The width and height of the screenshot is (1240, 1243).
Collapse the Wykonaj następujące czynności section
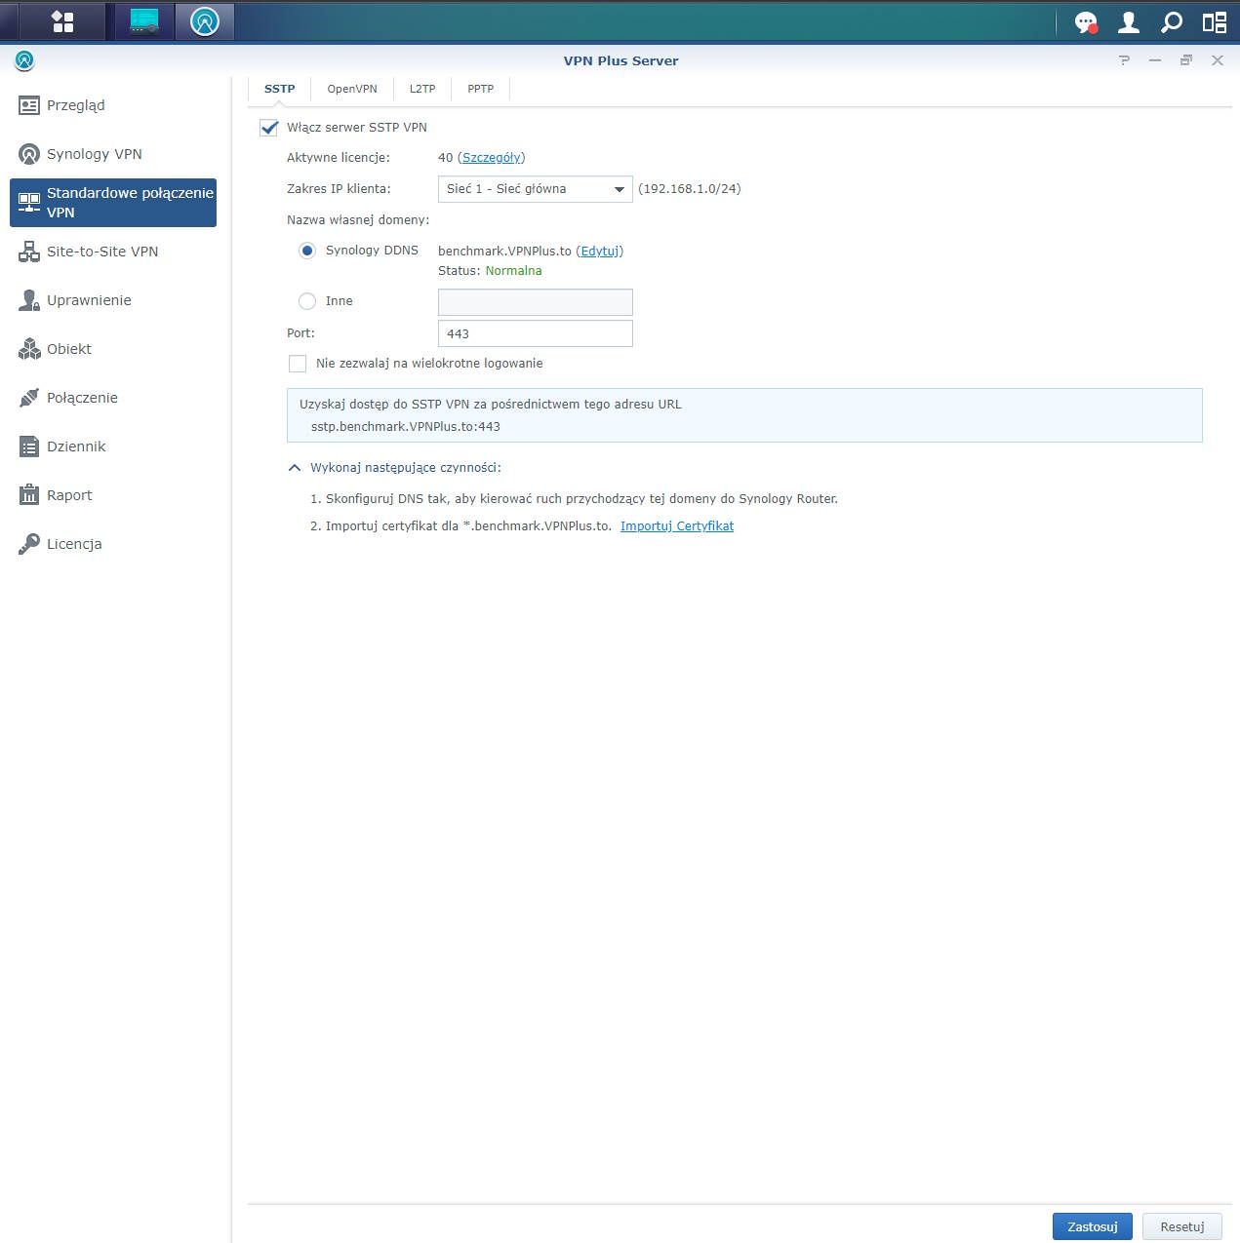coord(295,468)
